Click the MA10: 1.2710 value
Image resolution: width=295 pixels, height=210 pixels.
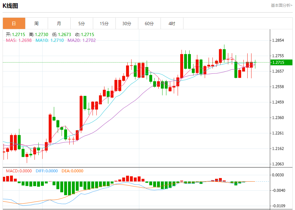coord(50,40)
